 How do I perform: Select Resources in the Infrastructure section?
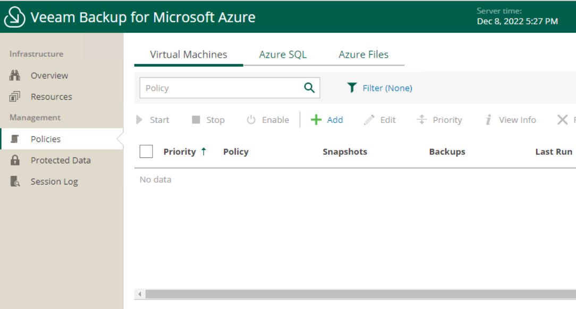(x=52, y=96)
